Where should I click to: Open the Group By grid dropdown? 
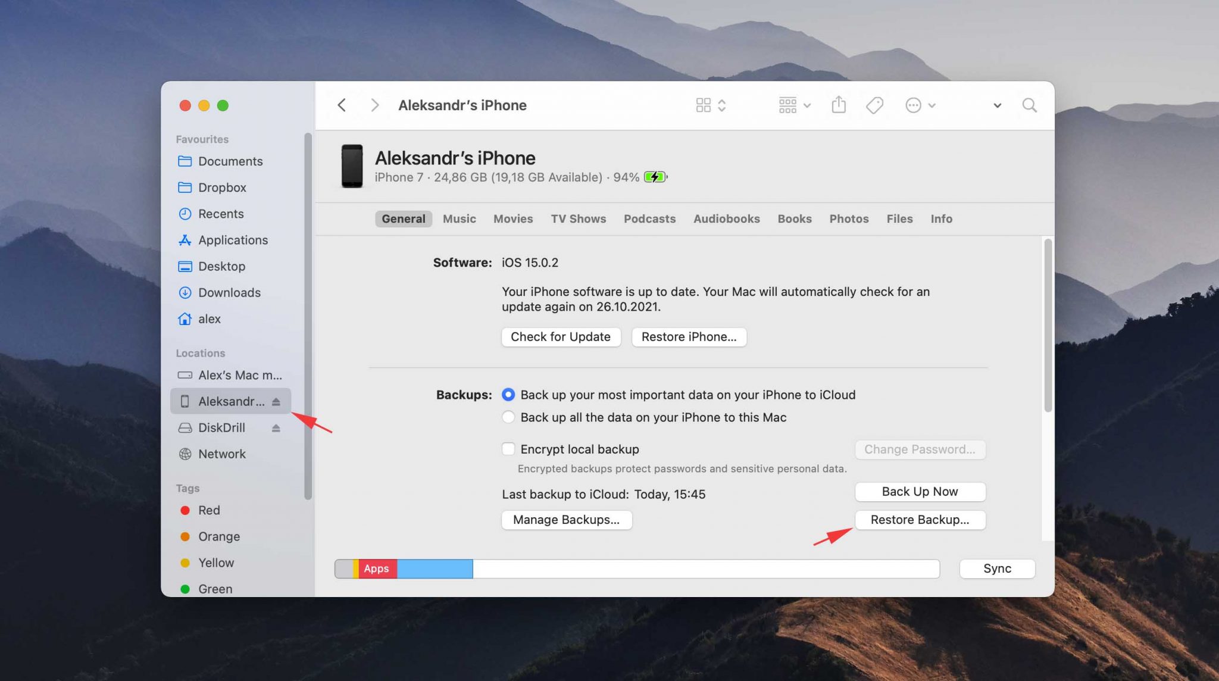point(795,105)
